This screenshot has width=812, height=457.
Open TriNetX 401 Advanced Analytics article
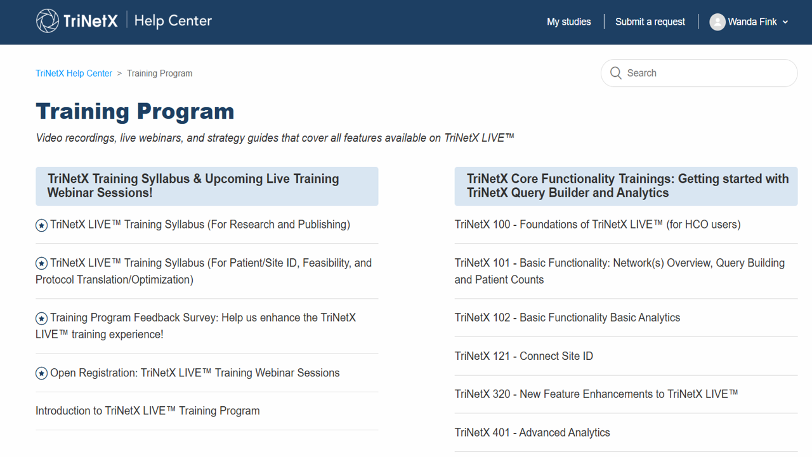(x=532, y=432)
